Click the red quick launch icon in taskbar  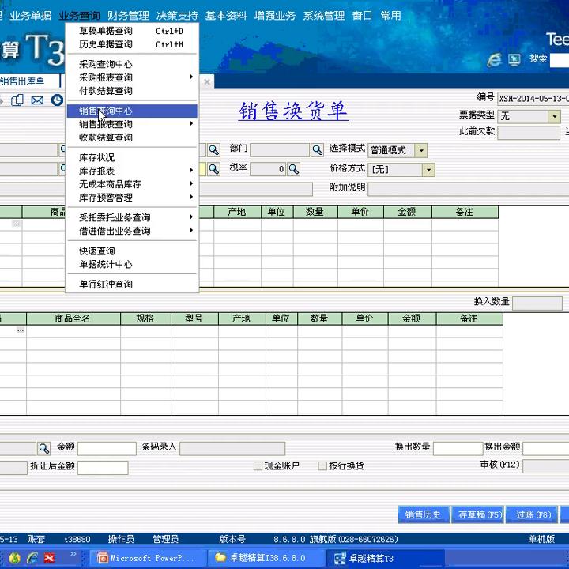(49, 558)
